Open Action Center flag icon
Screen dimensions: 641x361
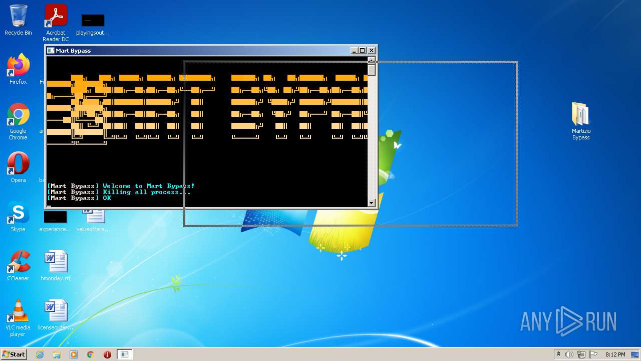click(x=593, y=354)
